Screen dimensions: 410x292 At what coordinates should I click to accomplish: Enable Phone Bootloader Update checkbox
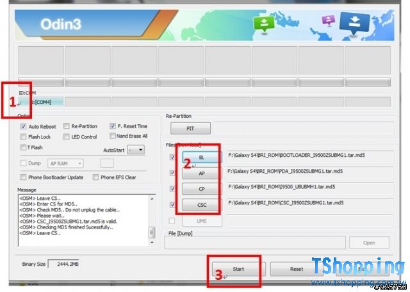pos(24,177)
